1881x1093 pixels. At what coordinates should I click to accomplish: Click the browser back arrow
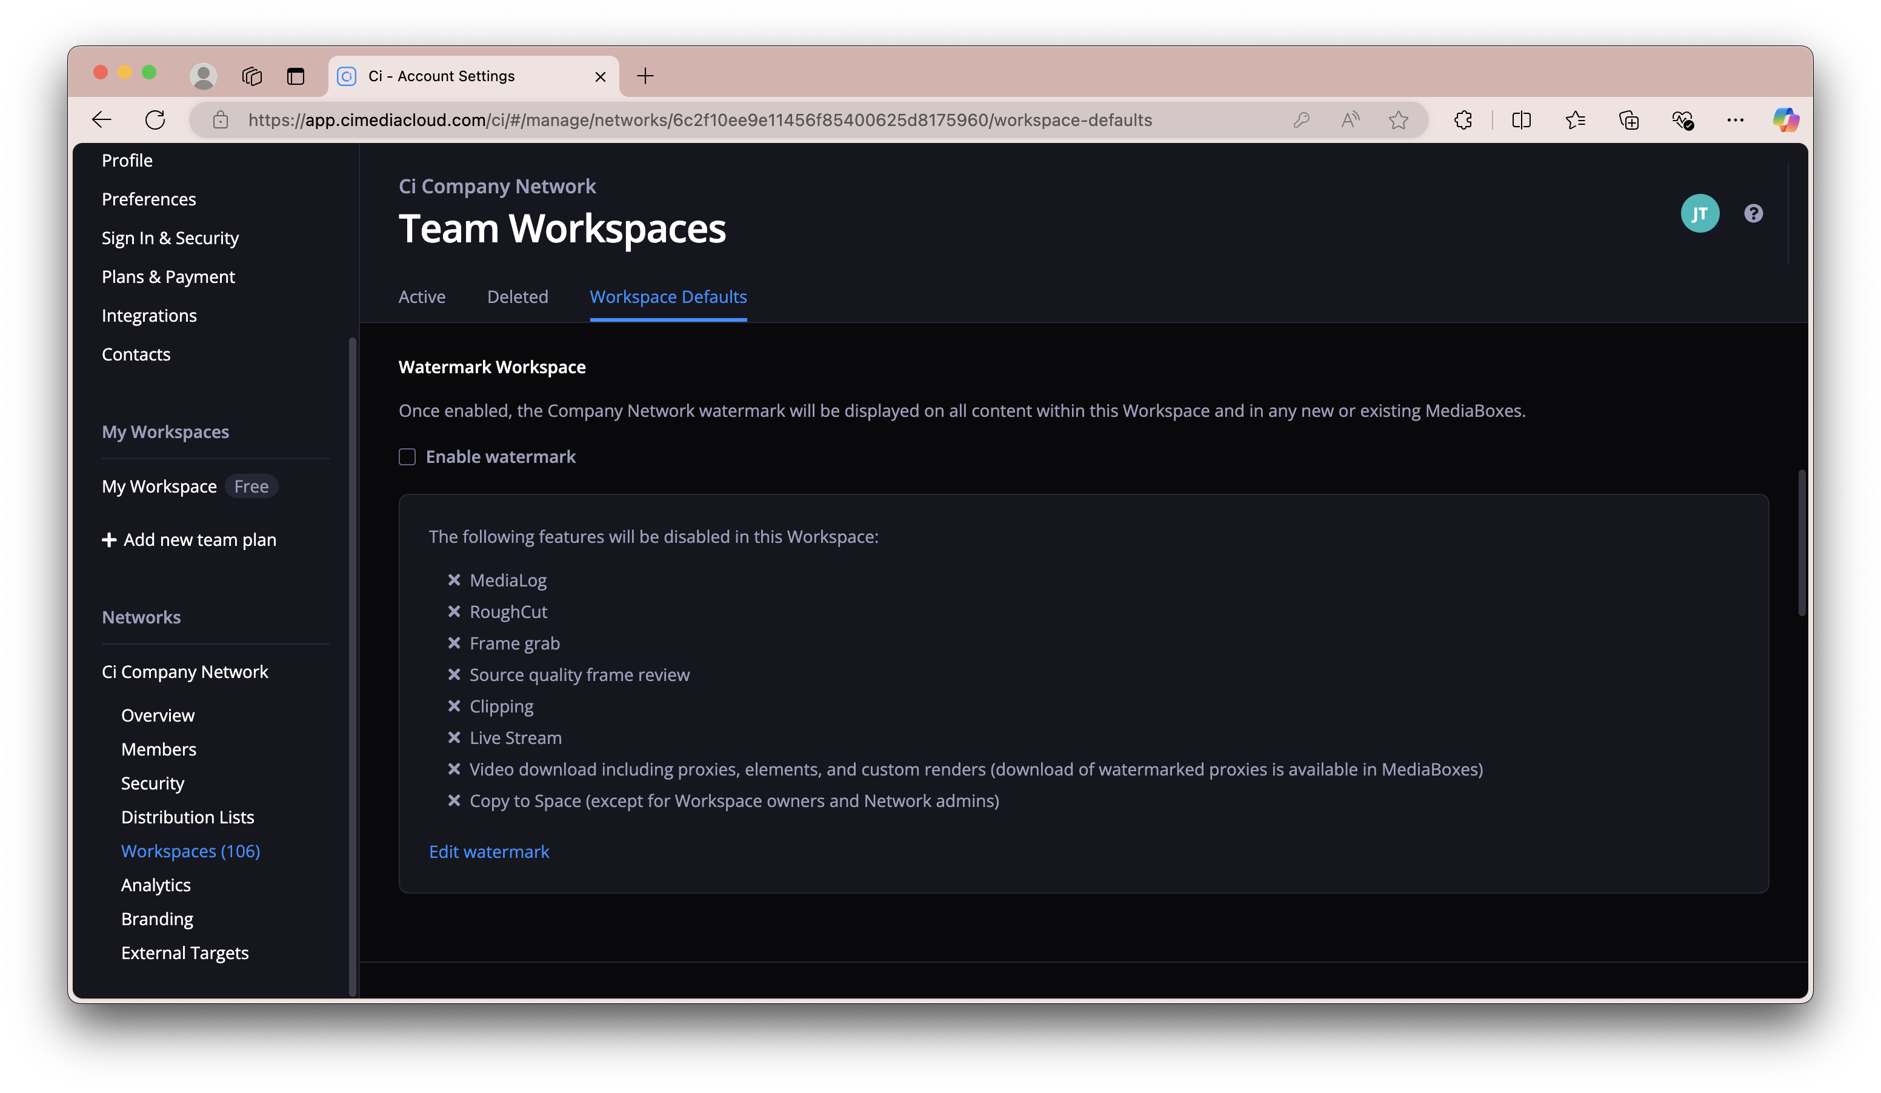pyautogui.click(x=102, y=119)
